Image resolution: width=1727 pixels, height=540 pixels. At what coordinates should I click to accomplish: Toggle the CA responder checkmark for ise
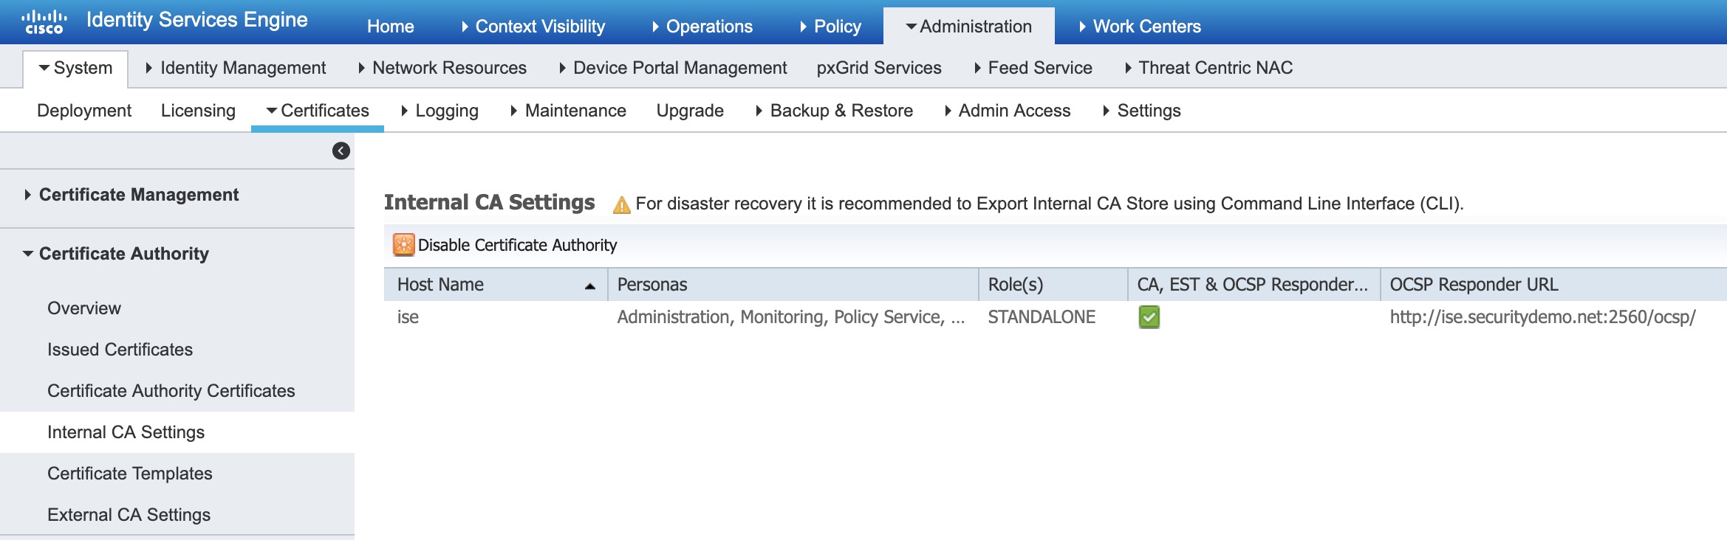pos(1149,318)
